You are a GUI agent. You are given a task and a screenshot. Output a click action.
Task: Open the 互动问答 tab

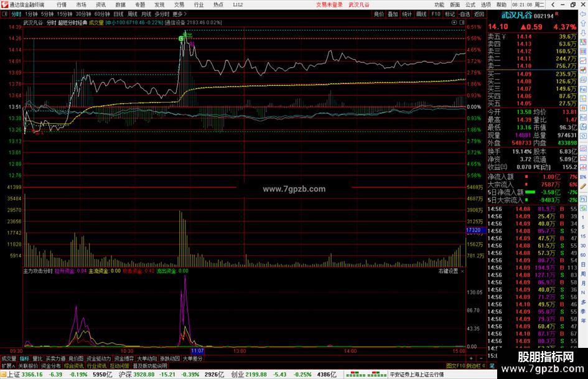point(119,366)
